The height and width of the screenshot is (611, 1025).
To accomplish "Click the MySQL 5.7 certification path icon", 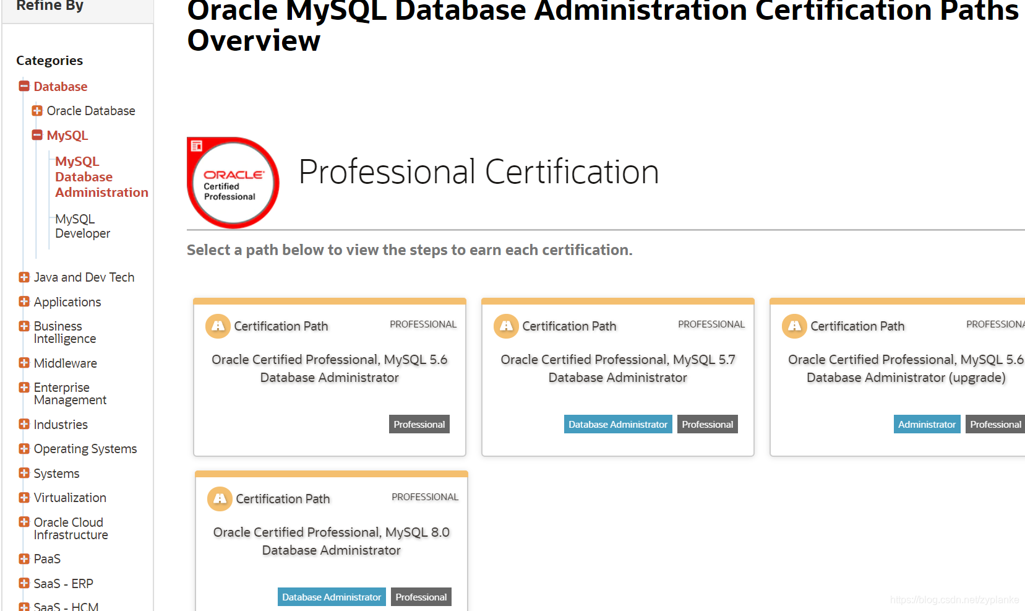I will click(x=506, y=326).
